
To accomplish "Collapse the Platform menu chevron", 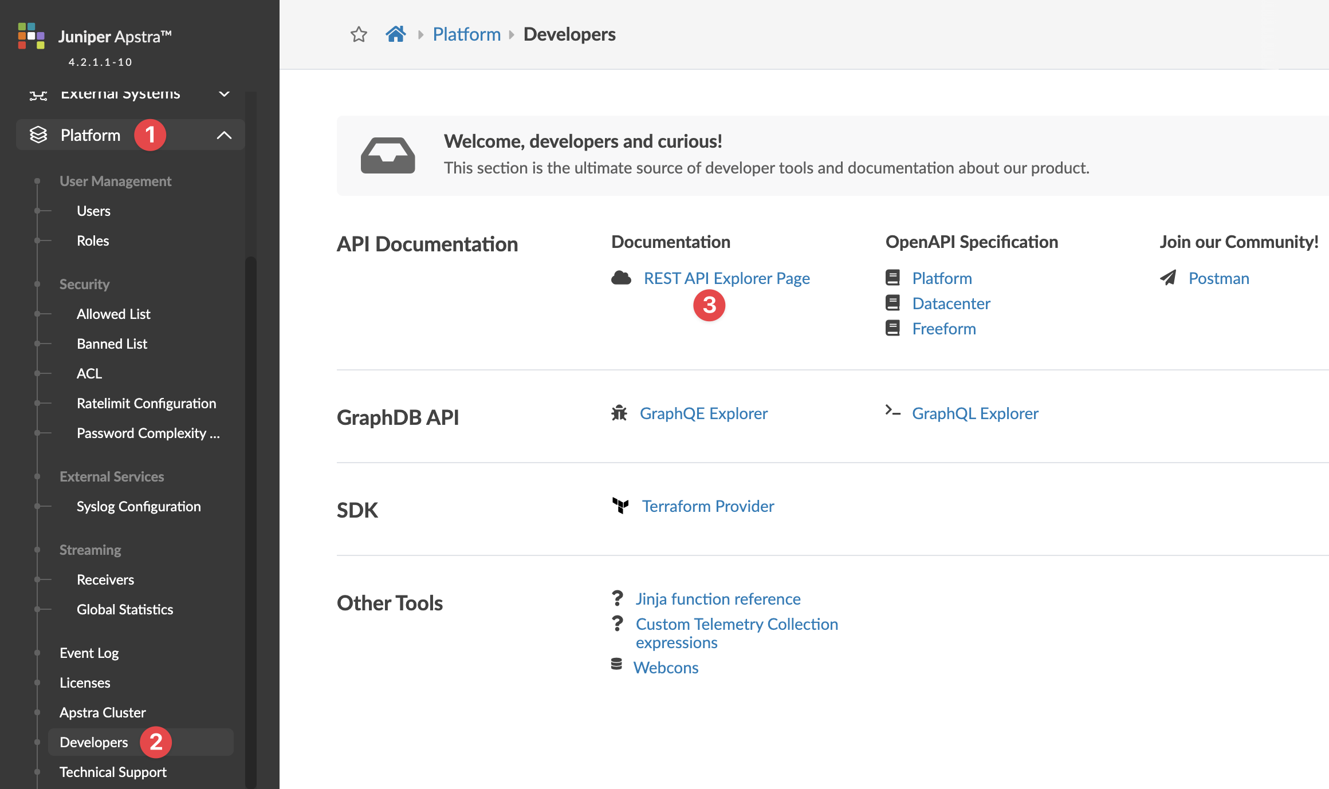I will point(224,135).
